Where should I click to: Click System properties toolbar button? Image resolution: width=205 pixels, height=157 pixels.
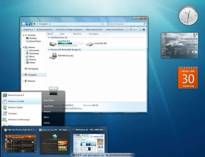[x=45, y=30]
